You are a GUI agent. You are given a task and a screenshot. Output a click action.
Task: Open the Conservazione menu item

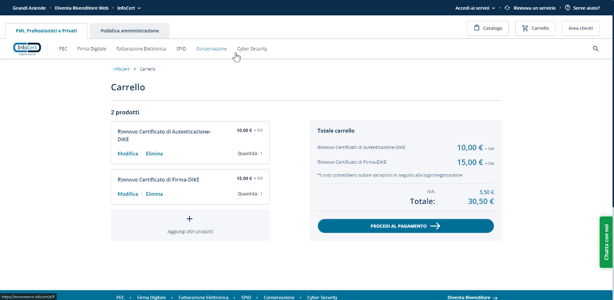212,48
